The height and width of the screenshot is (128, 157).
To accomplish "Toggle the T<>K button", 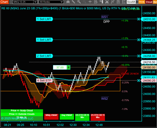I will pos(142,2).
